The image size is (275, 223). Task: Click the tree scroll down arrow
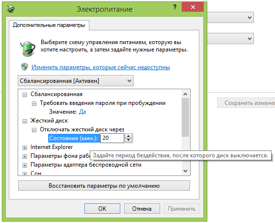[186, 171]
